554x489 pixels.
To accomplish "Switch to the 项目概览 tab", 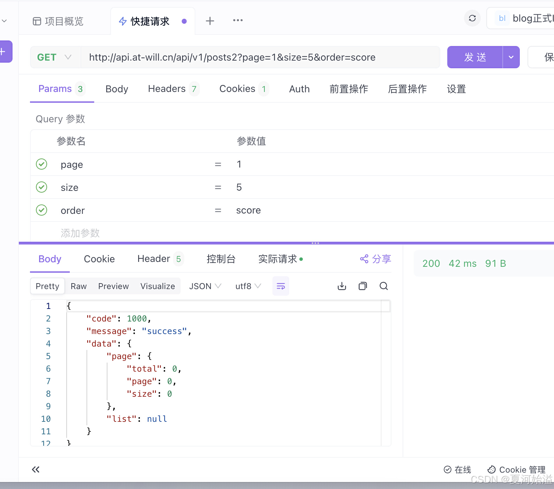I will click(x=58, y=21).
